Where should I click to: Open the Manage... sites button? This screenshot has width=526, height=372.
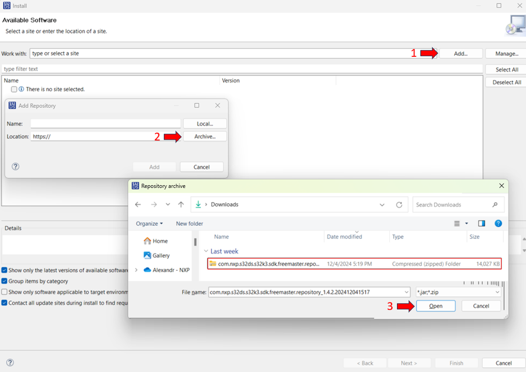click(506, 54)
